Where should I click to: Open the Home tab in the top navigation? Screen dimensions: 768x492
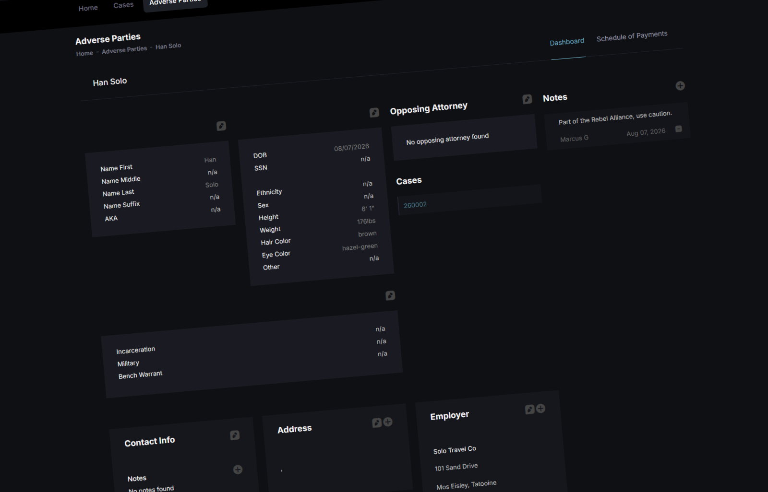[x=88, y=8]
